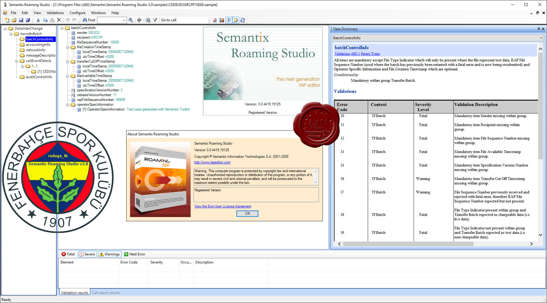Toggle the Warnings filter
This screenshot has width=547, height=303.
pyautogui.click(x=109, y=254)
